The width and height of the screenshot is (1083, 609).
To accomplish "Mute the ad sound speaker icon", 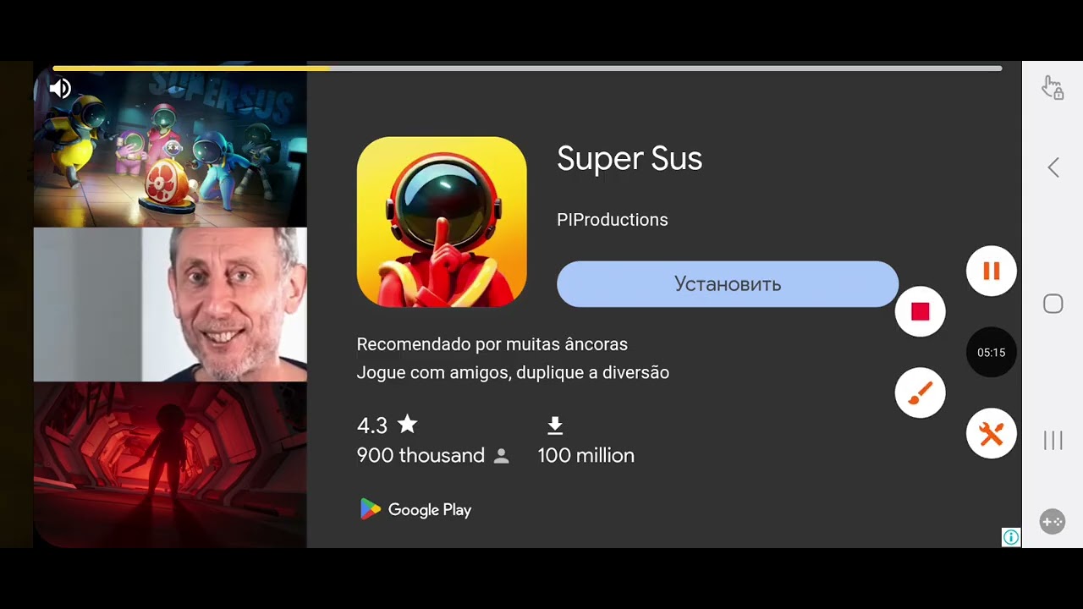I will tap(60, 89).
